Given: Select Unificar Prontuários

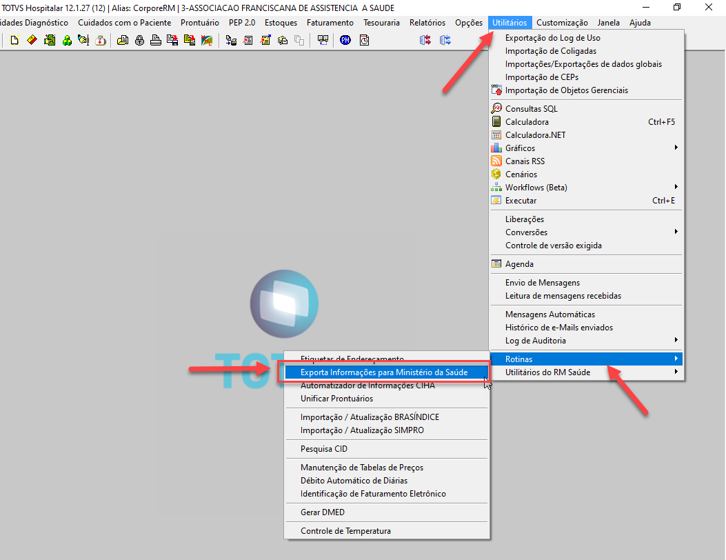Looking at the screenshot, I should click(x=387, y=399).
